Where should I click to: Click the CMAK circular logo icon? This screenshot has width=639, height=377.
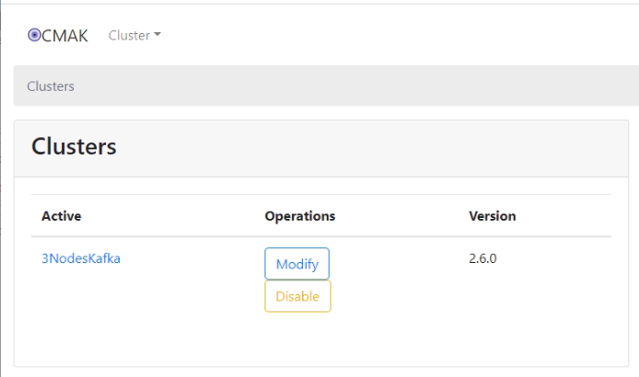[34, 36]
